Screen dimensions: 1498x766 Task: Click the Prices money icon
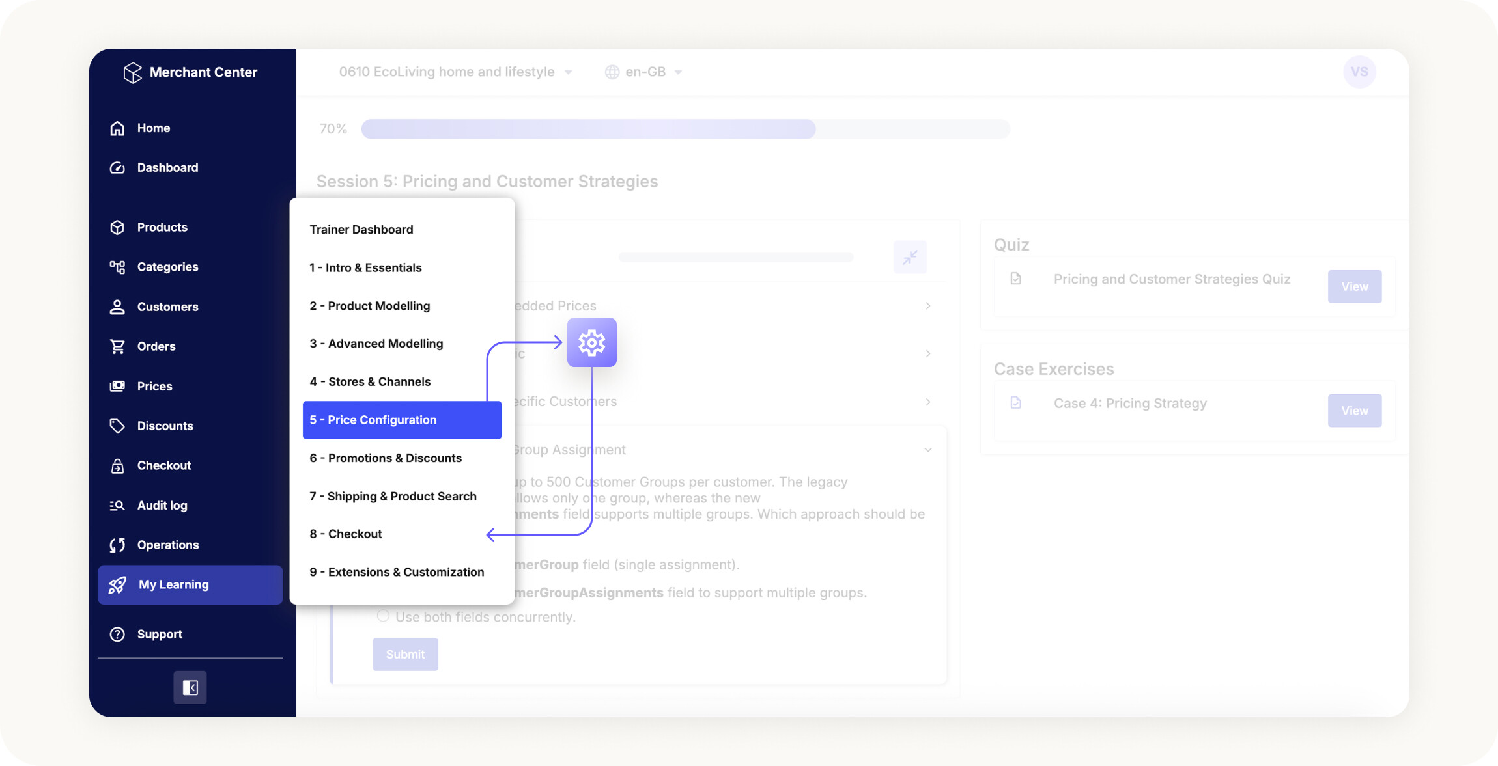[x=117, y=386]
